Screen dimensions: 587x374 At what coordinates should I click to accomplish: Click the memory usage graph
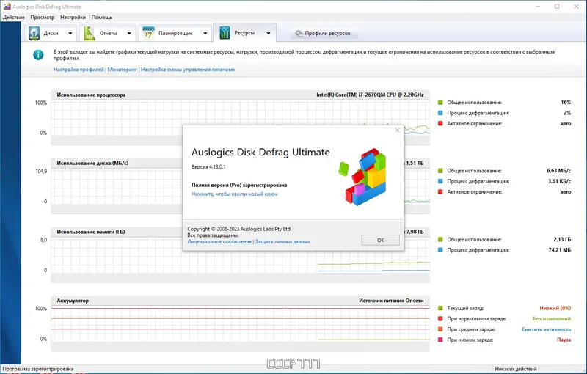coord(240,255)
